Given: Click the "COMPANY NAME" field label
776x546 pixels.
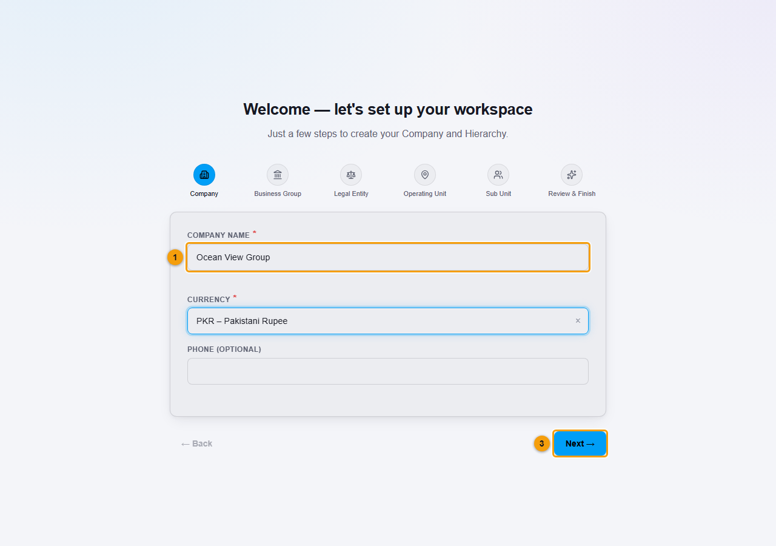Looking at the screenshot, I should pos(218,235).
